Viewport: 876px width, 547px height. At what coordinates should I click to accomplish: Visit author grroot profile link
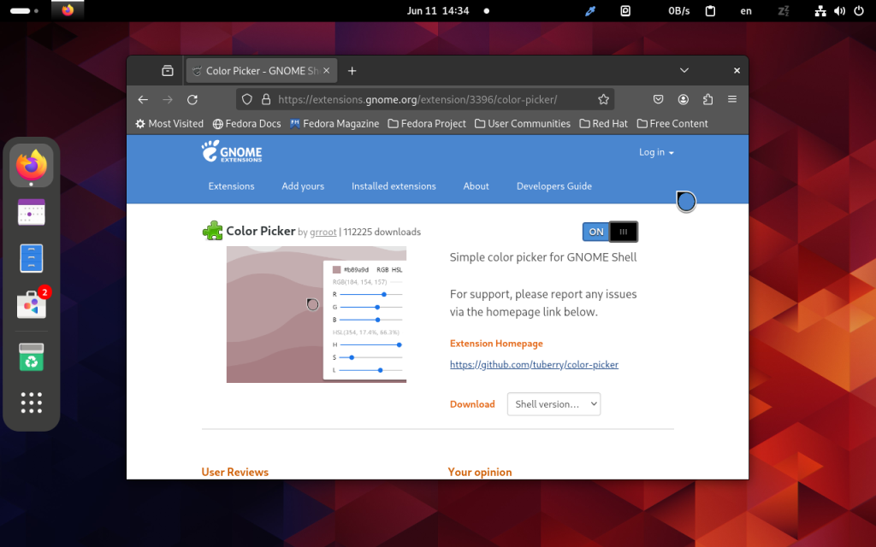click(x=323, y=232)
